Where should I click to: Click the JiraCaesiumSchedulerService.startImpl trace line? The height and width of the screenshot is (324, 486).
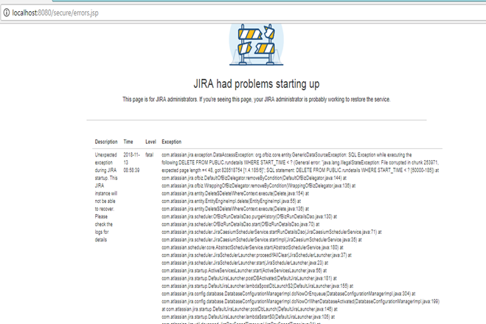[x=262, y=240]
